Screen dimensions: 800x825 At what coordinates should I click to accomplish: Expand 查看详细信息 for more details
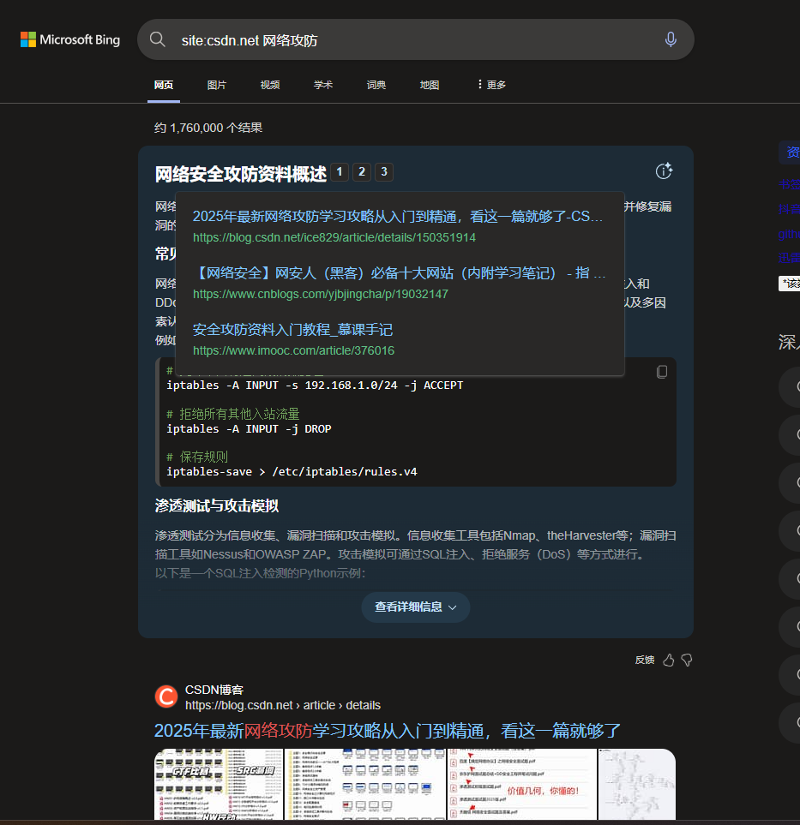pos(416,607)
